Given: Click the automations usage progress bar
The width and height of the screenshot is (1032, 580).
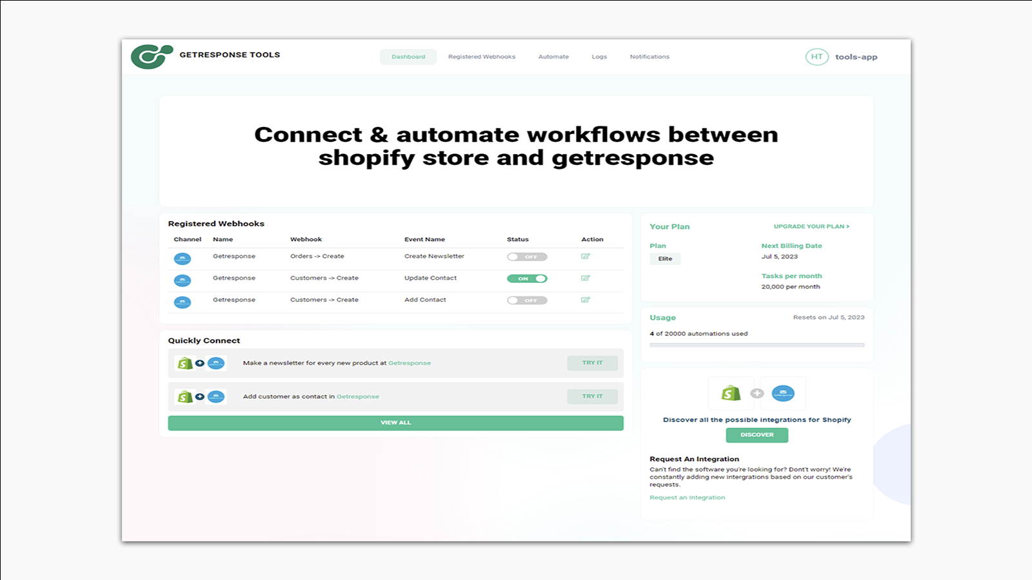Looking at the screenshot, I should point(757,345).
